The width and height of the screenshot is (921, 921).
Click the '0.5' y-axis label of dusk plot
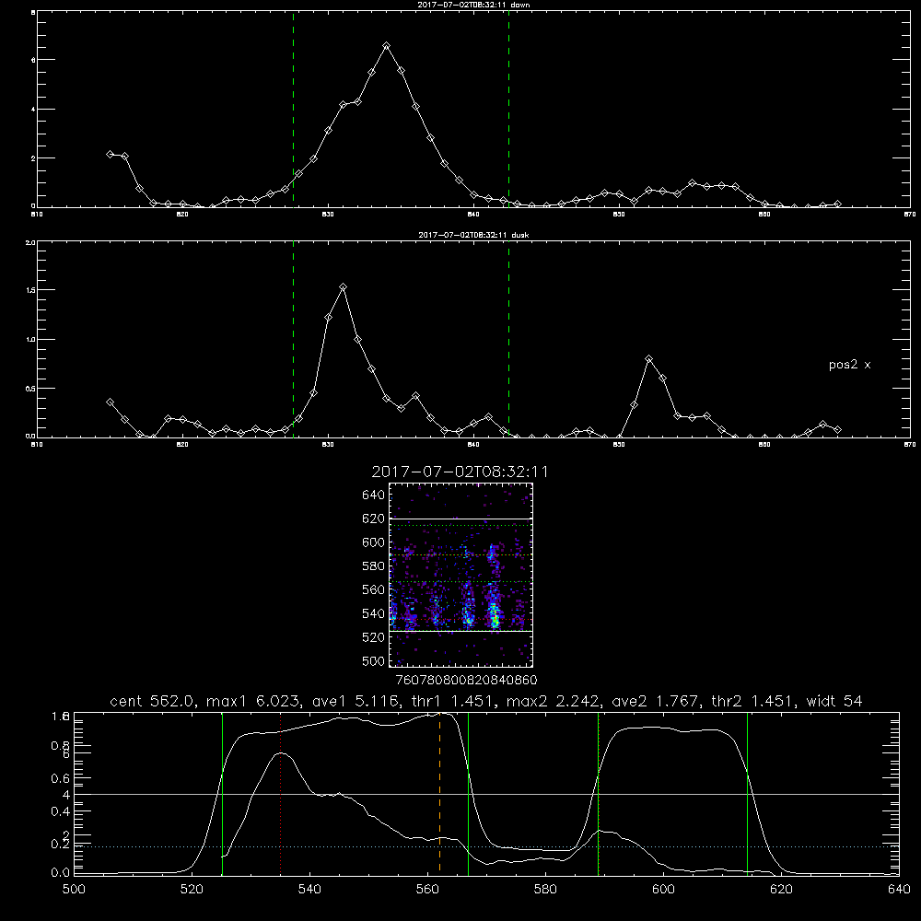31,389
